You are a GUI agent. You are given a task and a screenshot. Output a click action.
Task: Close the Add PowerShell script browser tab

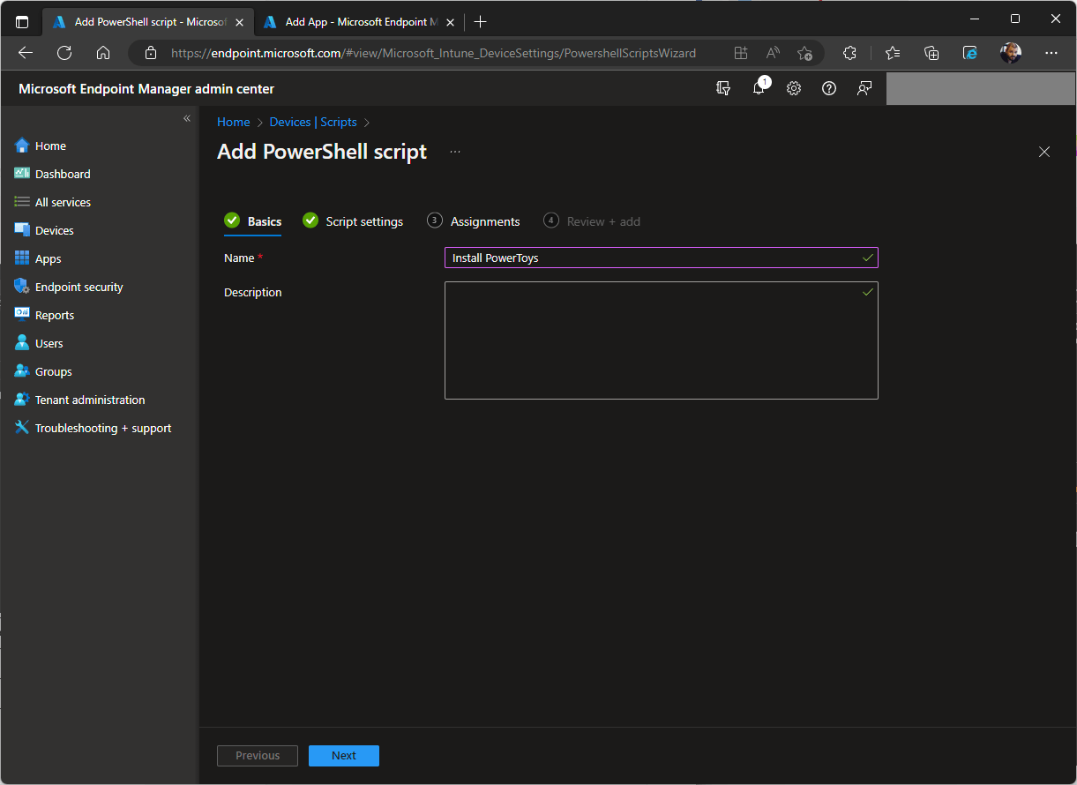click(239, 22)
